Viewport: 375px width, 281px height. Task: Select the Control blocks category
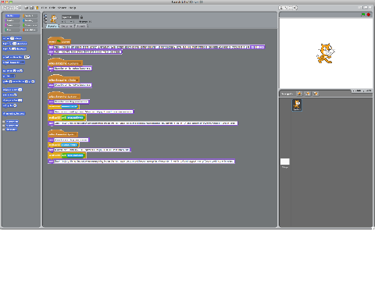pyautogui.click(x=30, y=16)
